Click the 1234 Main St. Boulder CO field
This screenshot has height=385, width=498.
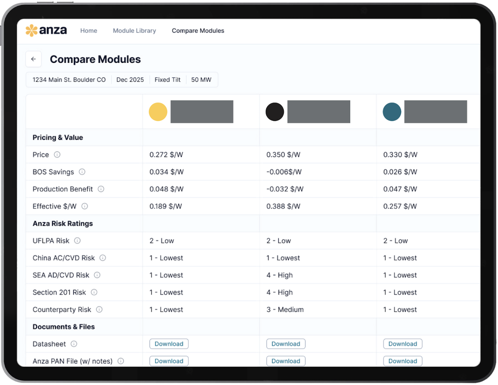(x=69, y=80)
